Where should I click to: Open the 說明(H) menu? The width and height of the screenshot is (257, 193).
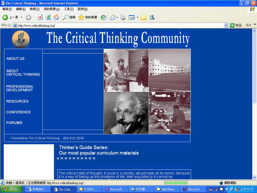click(x=83, y=9)
